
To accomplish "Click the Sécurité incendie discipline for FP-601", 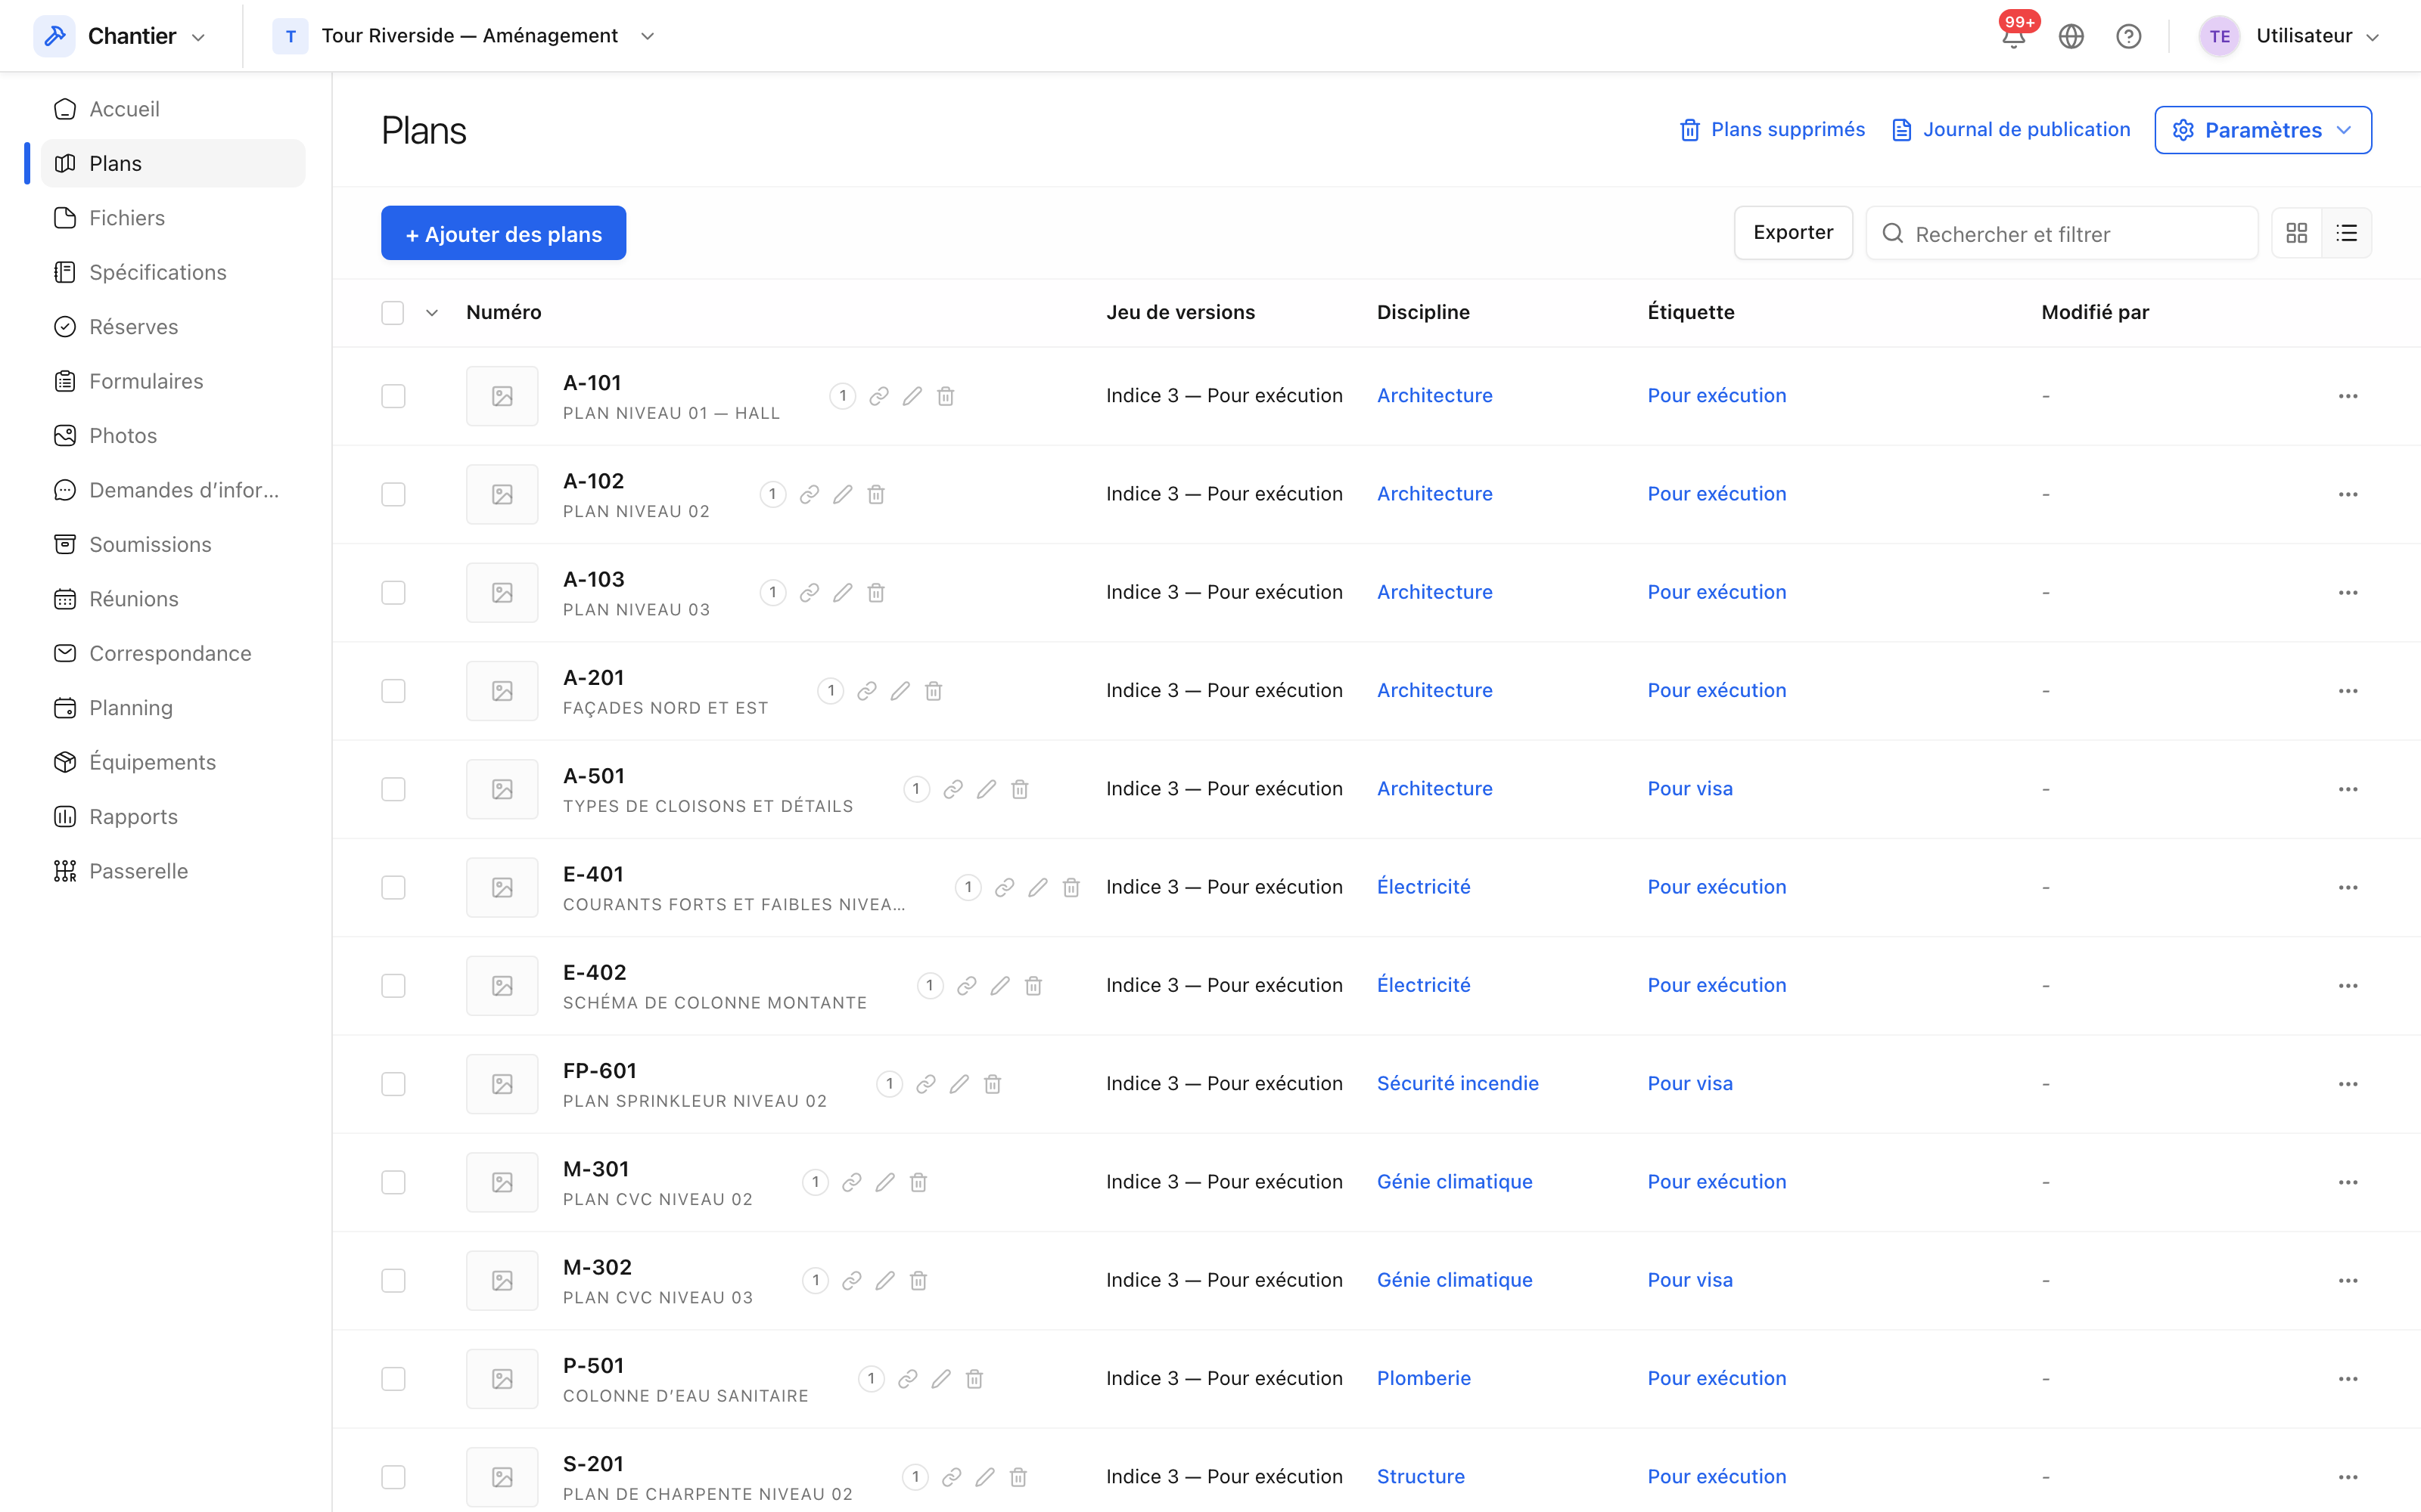I will 1458,1084.
